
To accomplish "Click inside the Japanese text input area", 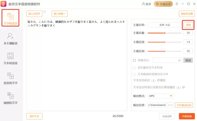I will click(x=77, y=65).
